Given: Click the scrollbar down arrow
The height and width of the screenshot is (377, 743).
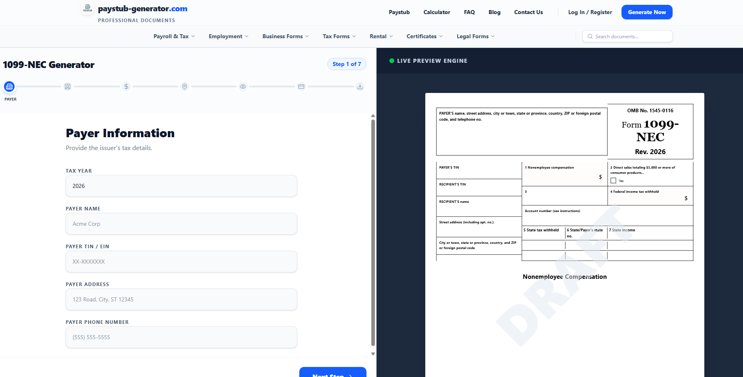Looking at the screenshot, I should pyautogui.click(x=373, y=354).
